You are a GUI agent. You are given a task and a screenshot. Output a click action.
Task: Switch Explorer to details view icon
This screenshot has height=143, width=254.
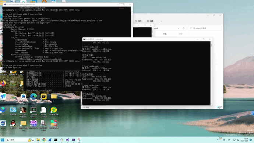point(218,107)
